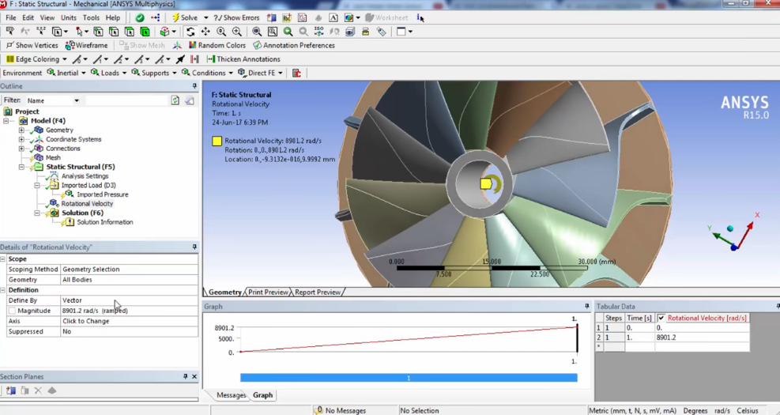Select Imported Pressure in the tree

coord(103,194)
